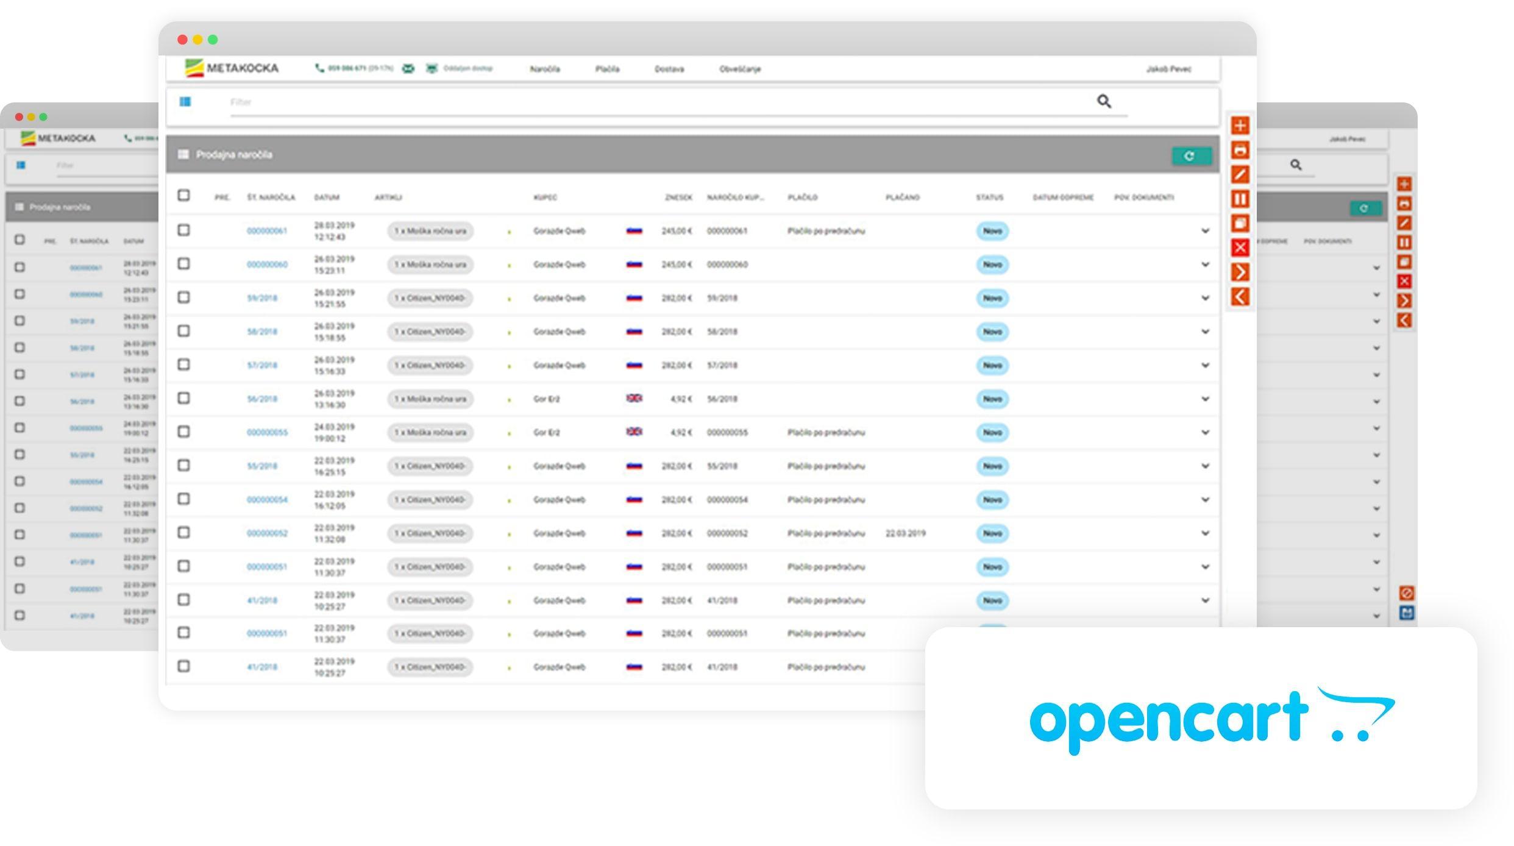Click the table icon beside Prodajna naročila title

pyautogui.click(x=183, y=154)
